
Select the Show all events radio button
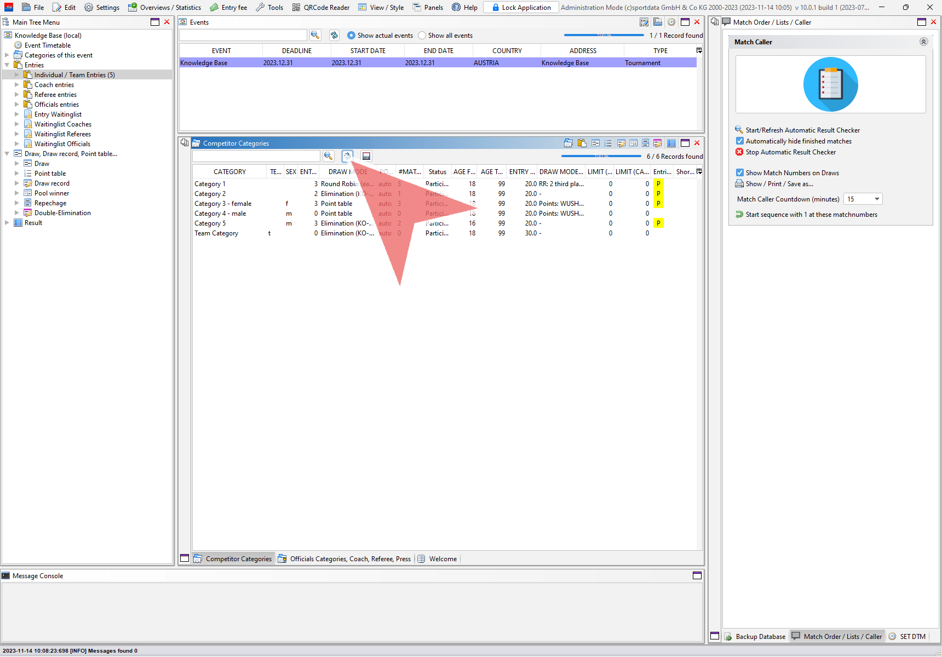coord(422,36)
